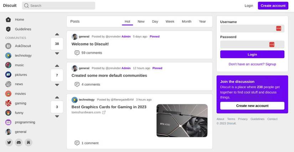Click password manager icon in Password field
The height and width of the screenshot is (152, 294).
click(272, 45)
